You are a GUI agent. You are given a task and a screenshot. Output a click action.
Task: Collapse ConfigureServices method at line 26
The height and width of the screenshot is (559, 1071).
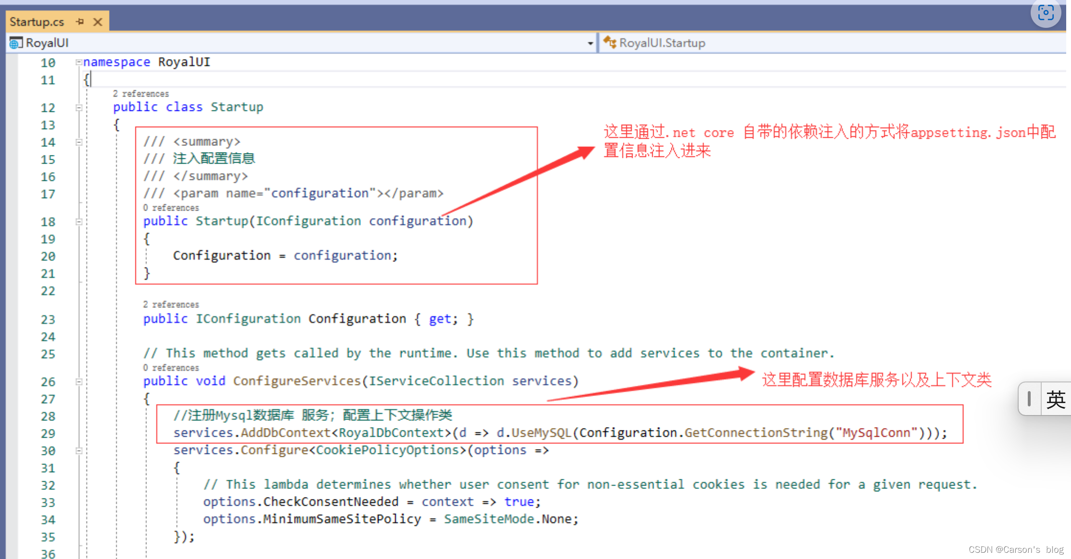click(x=79, y=382)
